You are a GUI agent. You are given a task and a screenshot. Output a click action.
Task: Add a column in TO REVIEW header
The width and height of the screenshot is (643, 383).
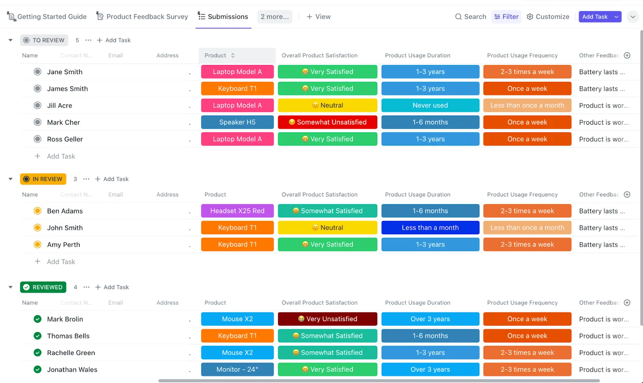(x=627, y=55)
